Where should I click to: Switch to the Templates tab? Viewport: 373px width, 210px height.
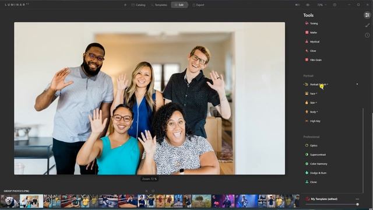pyautogui.click(x=159, y=5)
